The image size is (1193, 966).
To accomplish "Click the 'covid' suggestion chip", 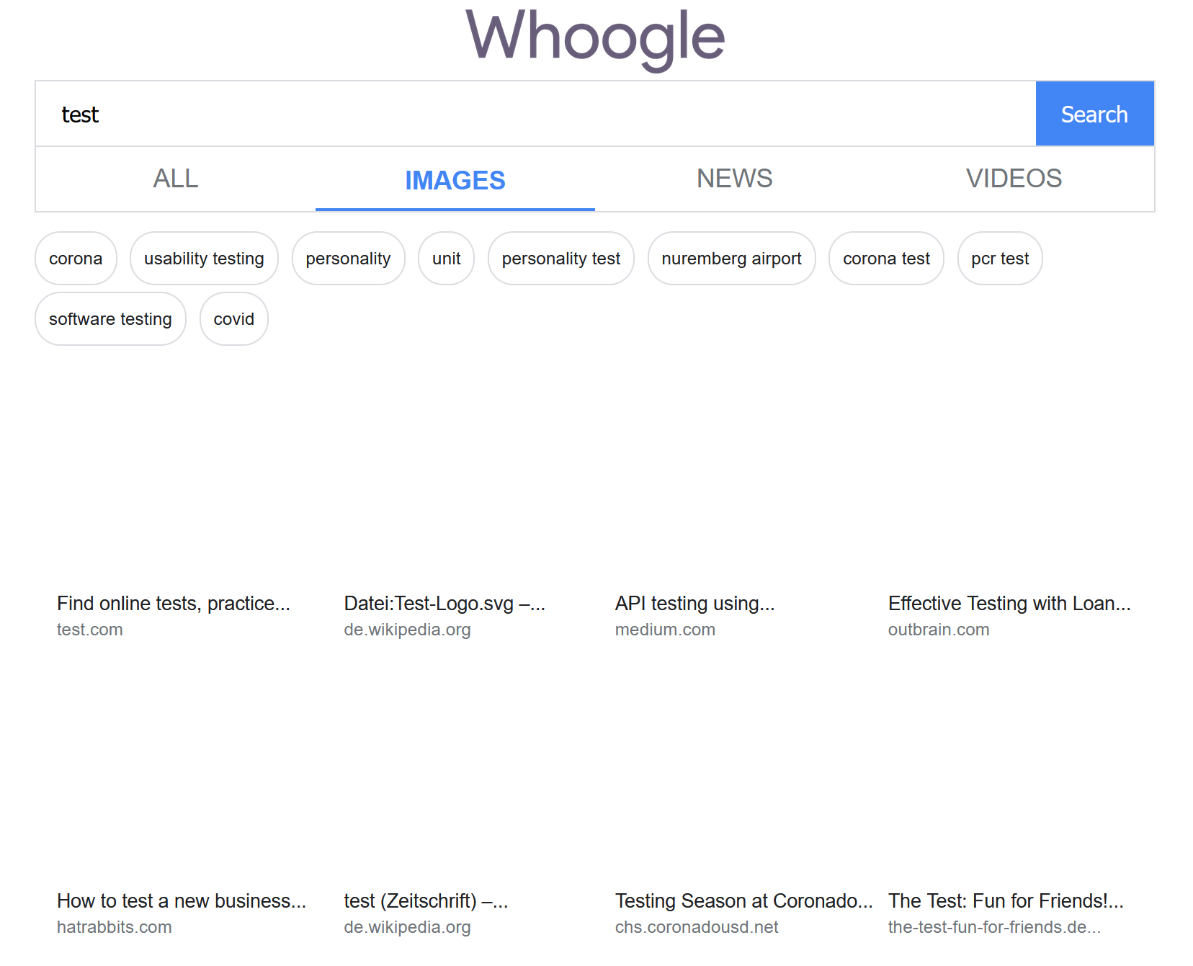I will 234,319.
